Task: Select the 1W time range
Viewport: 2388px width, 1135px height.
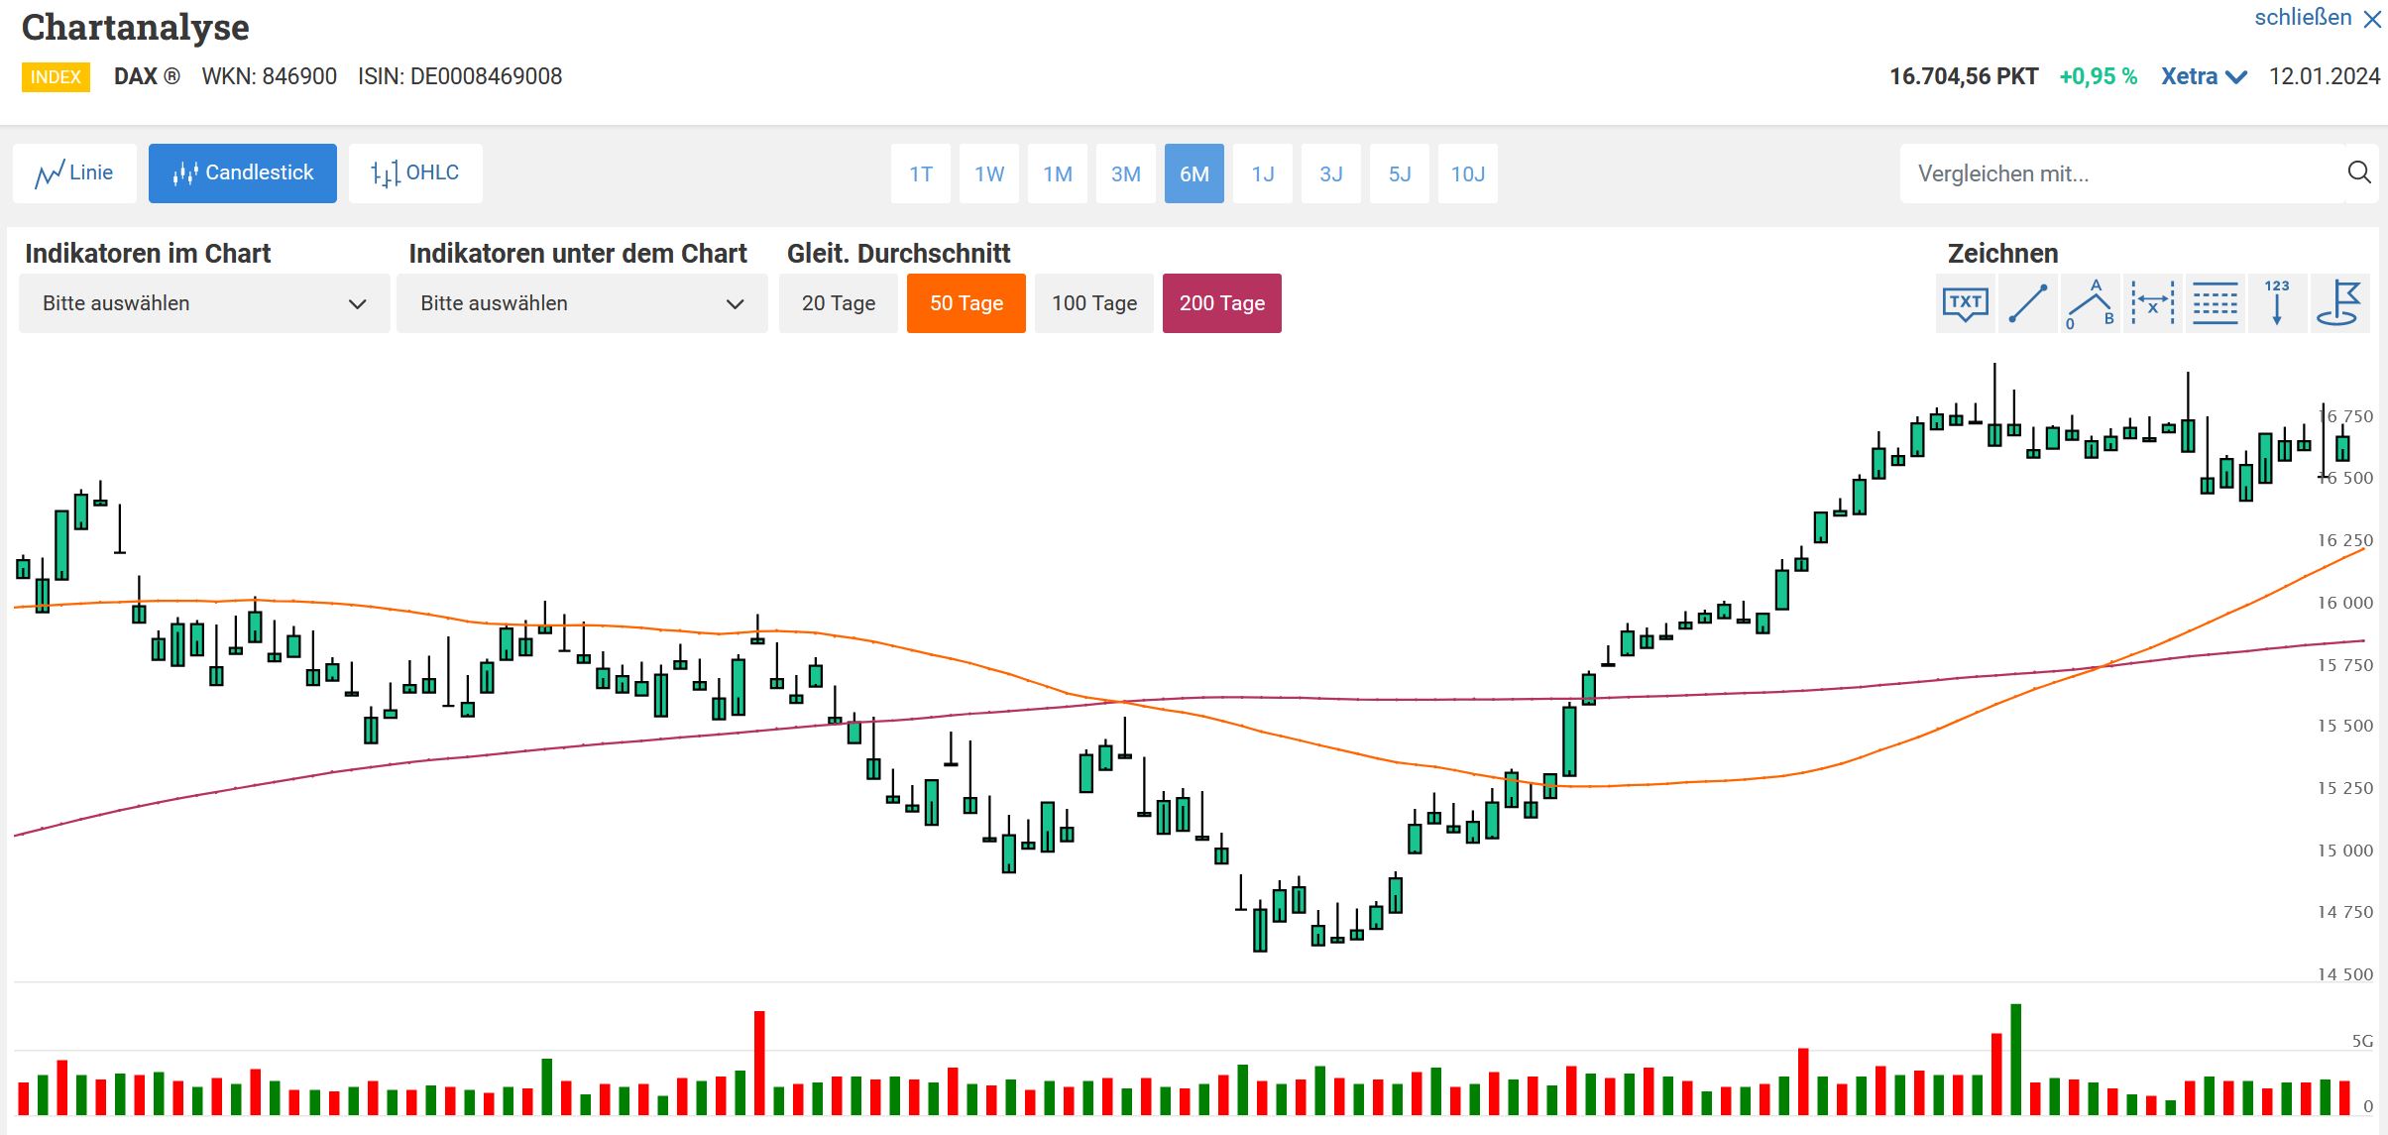Action: click(989, 173)
